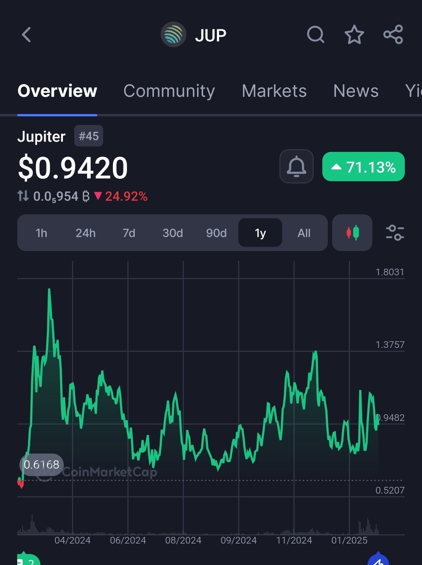Select the 1h chart range
Screen dimensions: 422x565
coord(41,233)
